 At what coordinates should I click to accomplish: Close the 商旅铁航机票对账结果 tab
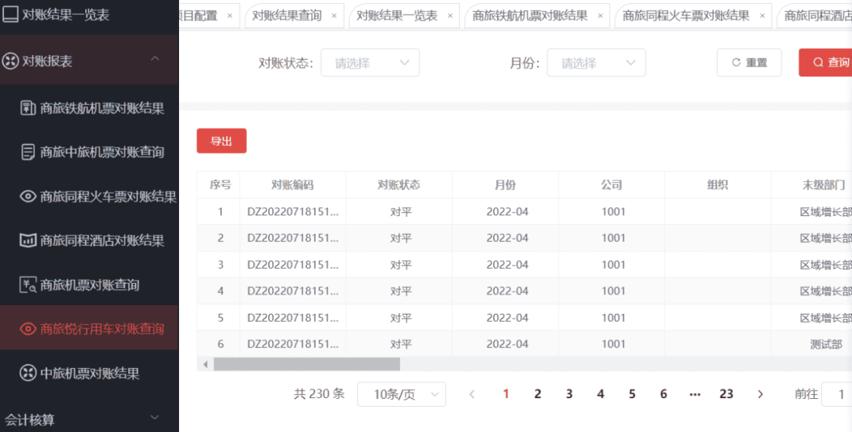point(600,16)
